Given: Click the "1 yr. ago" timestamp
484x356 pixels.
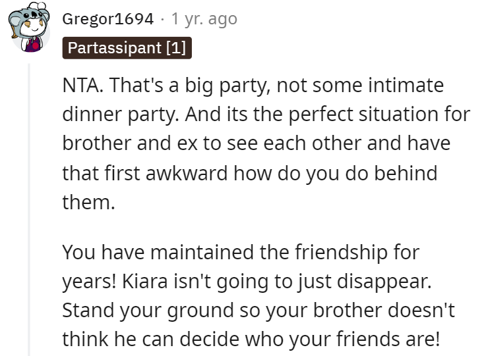Looking at the screenshot, I should 204,20.
